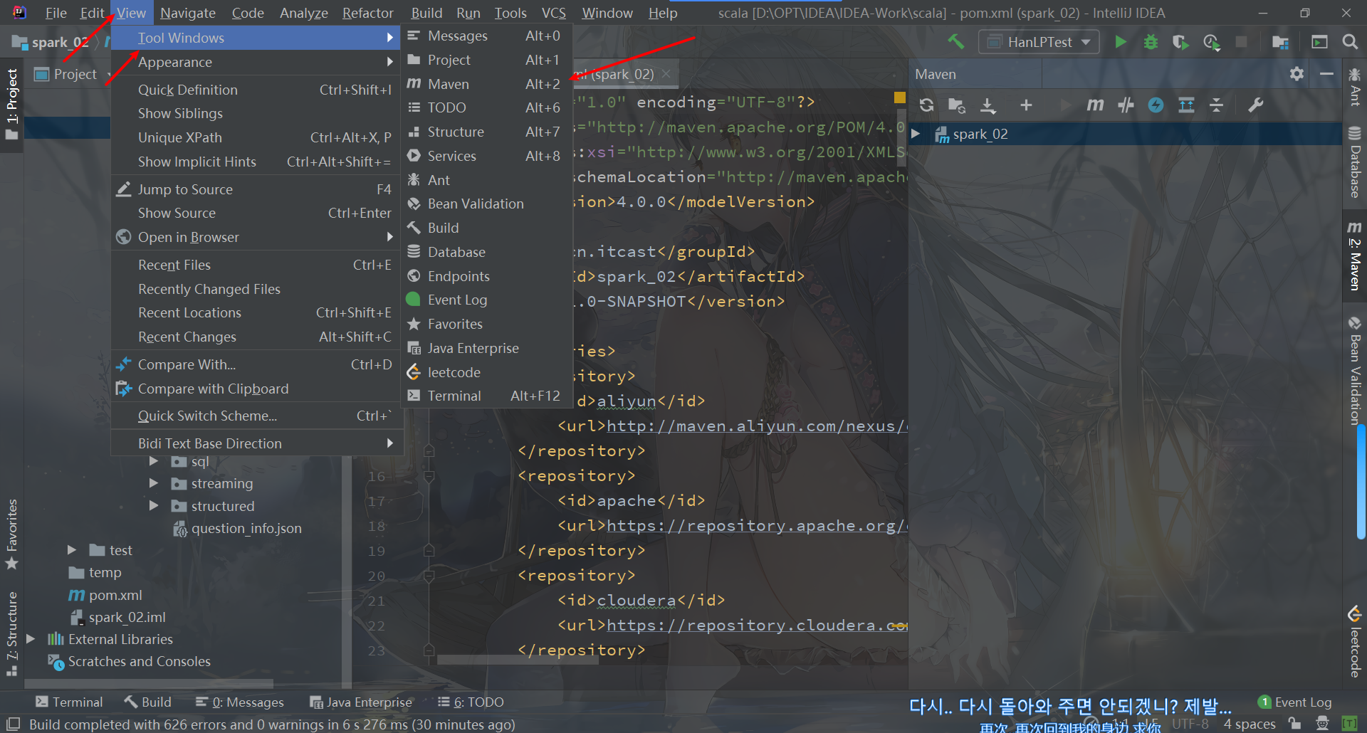The image size is (1367, 733).
Task: Open the Appearance submenu
Action: 256,62
